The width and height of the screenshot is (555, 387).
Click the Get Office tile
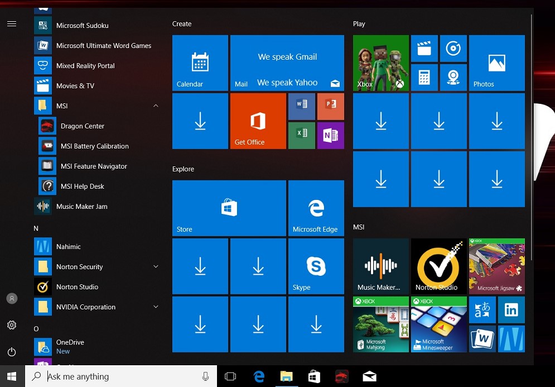click(258, 121)
